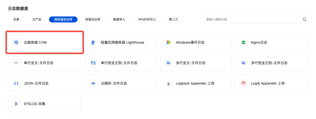Switch to the 数据导入 tab
316x119 pixels.
pos(119,19)
